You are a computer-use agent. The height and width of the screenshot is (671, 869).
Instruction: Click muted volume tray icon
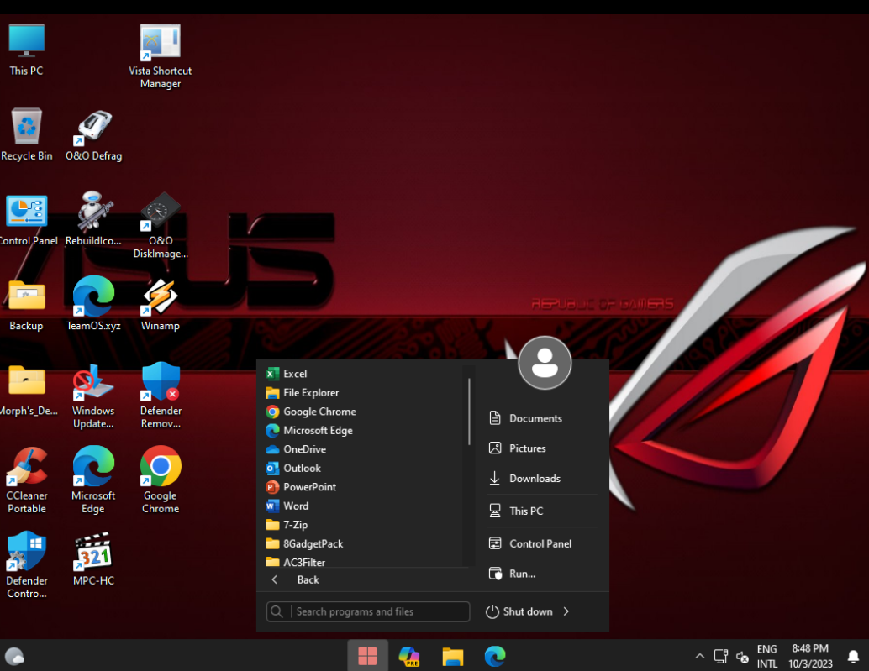[743, 658]
